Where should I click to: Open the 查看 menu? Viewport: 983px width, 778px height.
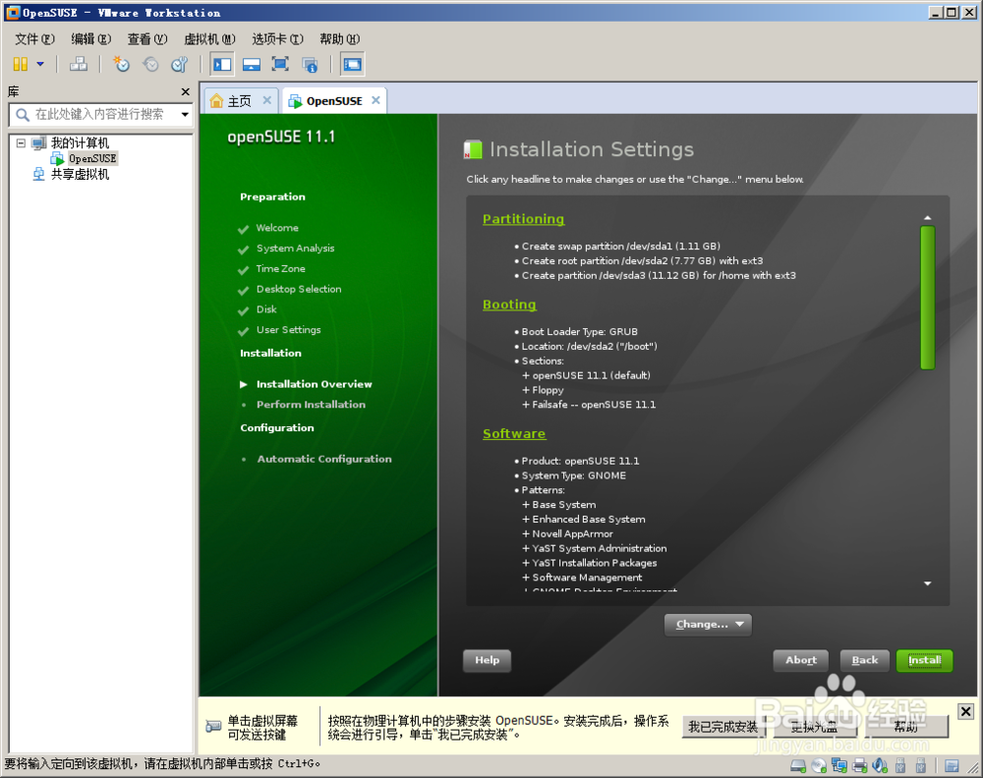[x=147, y=39]
